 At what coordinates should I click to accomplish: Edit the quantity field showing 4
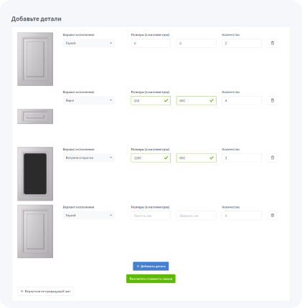pos(242,101)
